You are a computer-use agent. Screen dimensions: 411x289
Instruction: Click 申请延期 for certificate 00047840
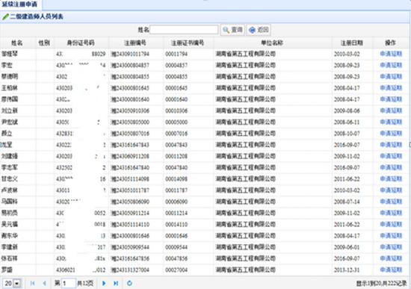click(x=391, y=167)
